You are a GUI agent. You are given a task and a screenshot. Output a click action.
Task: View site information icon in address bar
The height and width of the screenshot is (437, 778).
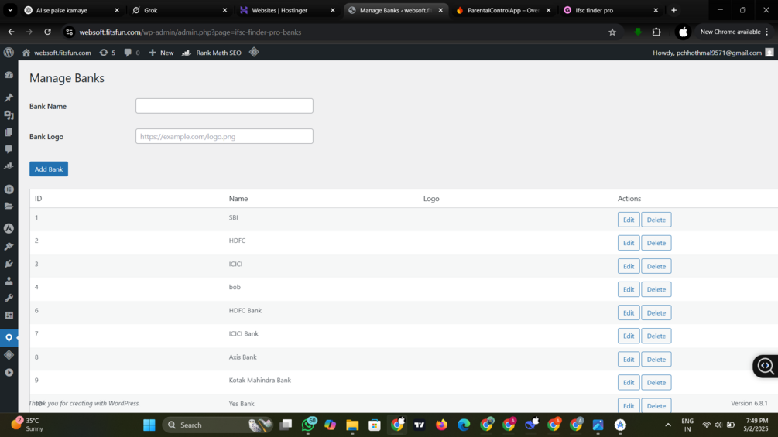[x=70, y=32]
